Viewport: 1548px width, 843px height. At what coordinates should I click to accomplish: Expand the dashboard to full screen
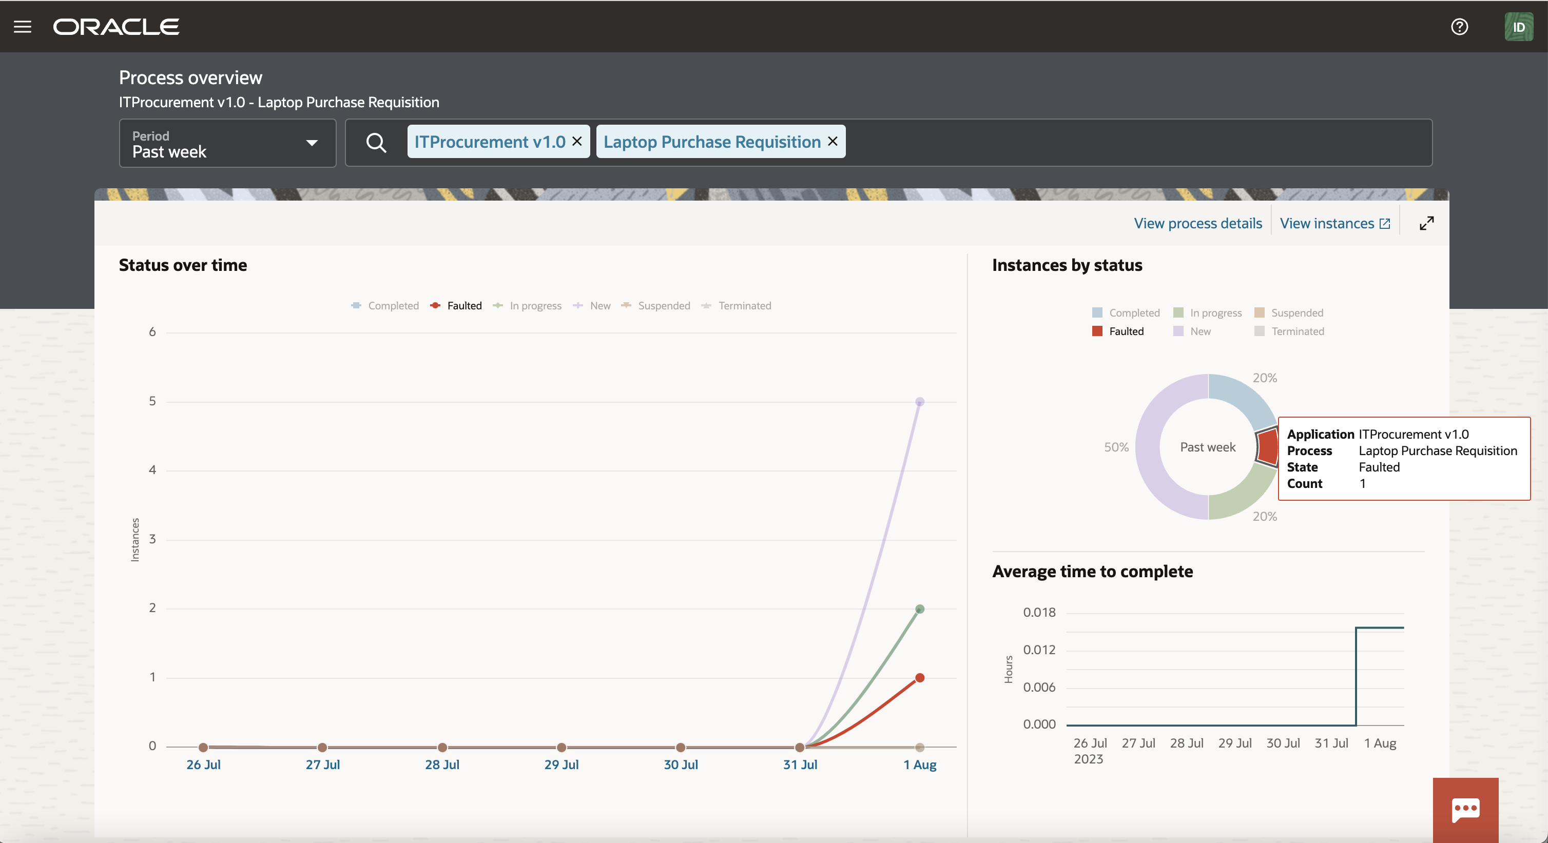[1427, 222]
